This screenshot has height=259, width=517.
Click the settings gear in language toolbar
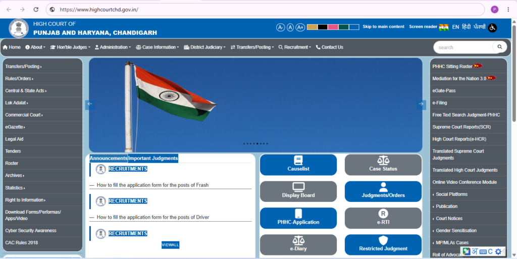pyautogui.click(x=498, y=252)
